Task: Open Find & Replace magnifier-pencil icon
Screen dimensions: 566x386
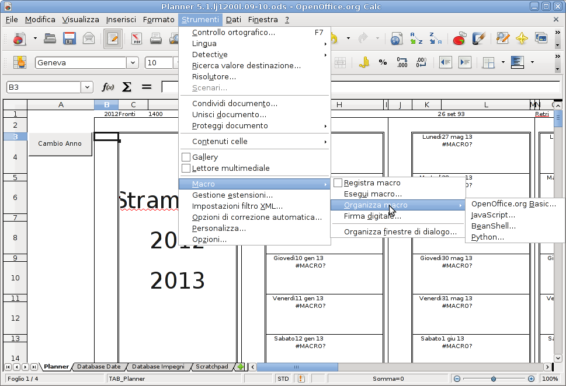Action: 502,38
